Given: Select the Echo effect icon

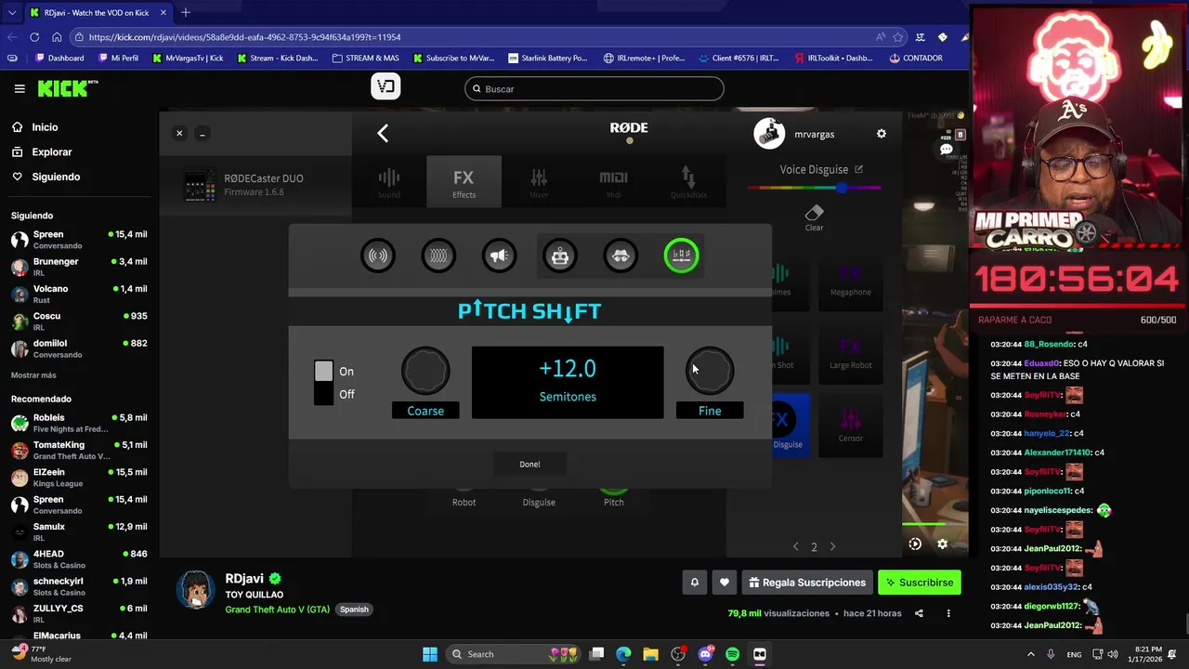Looking at the screenshot, I should click(x=438, y=256).
